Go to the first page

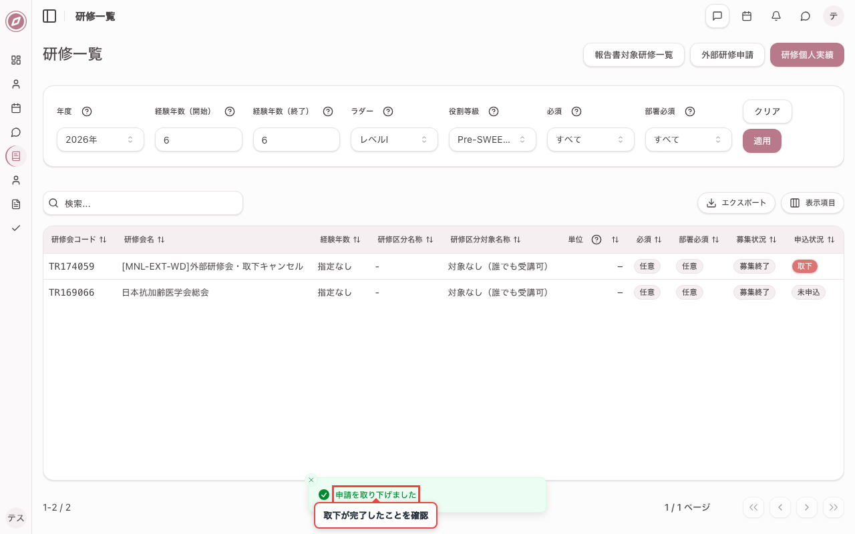753,507
